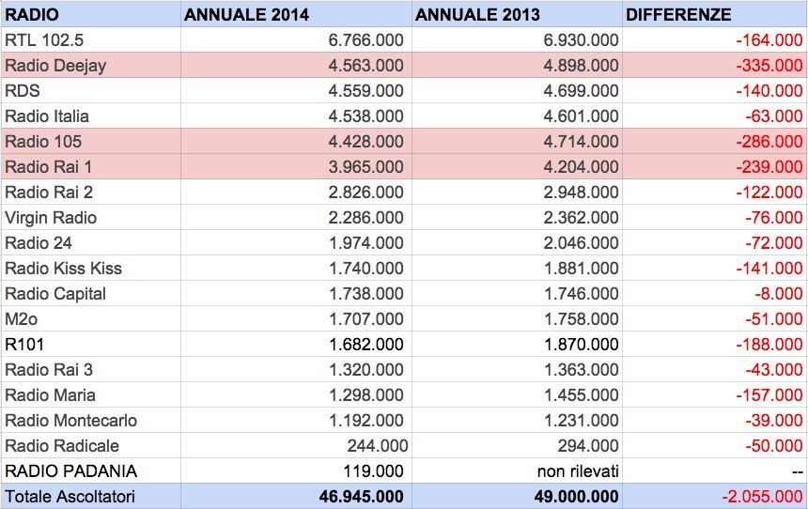Click the Radio Rai 2 row label
808x509 pixels.
point(49,193)
